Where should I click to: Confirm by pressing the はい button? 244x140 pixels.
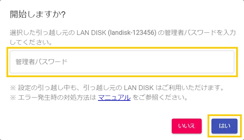224,126
